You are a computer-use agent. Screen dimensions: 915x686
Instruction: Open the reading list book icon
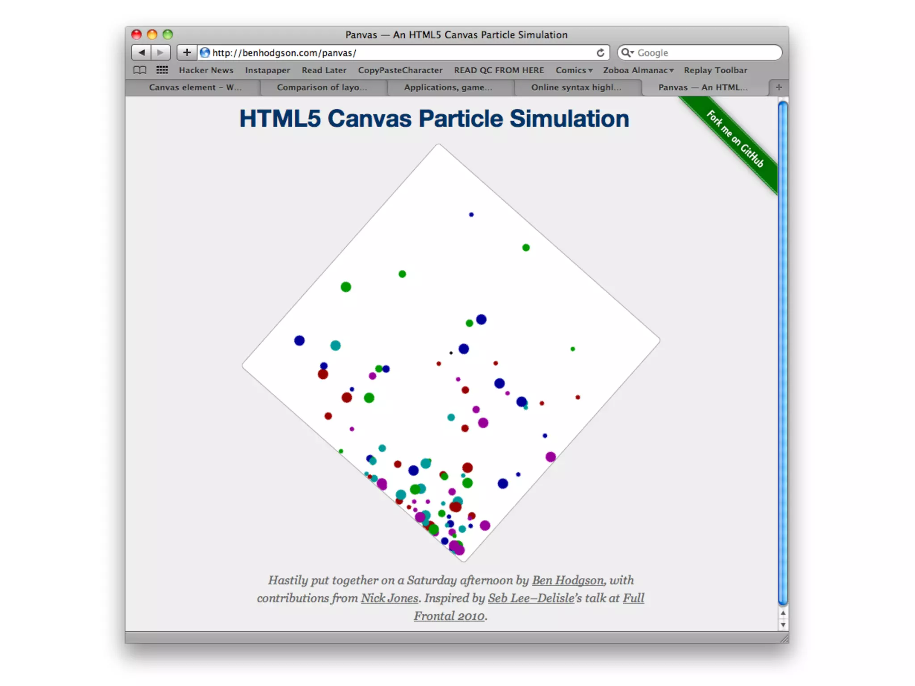pyautogui.click(x=140, y=70)
